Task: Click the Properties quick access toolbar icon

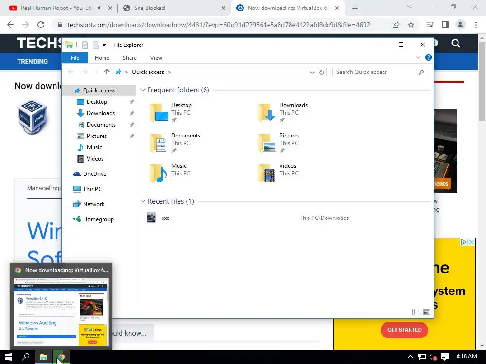Action: [85, 45]
